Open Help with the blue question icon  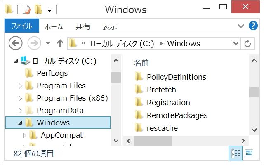253,26
